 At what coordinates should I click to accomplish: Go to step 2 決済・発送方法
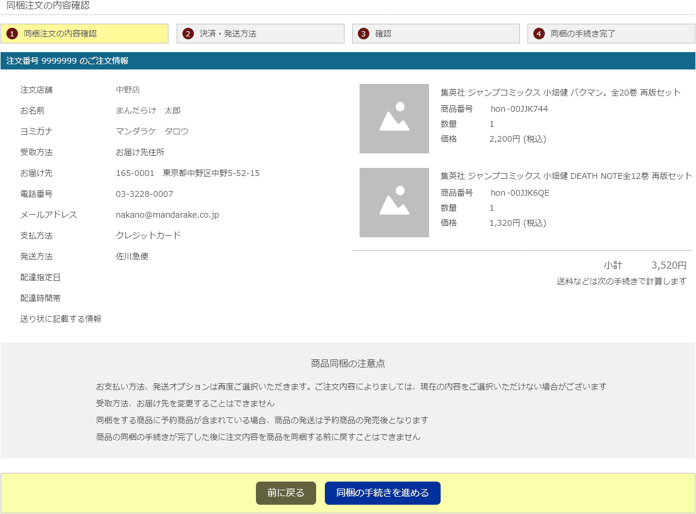tap(261, 34)
